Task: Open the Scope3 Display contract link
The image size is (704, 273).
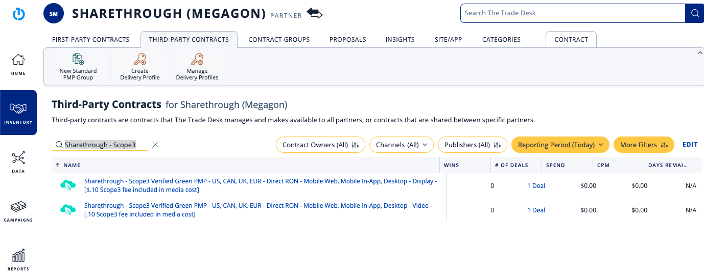Action: [x=261, y=185]
